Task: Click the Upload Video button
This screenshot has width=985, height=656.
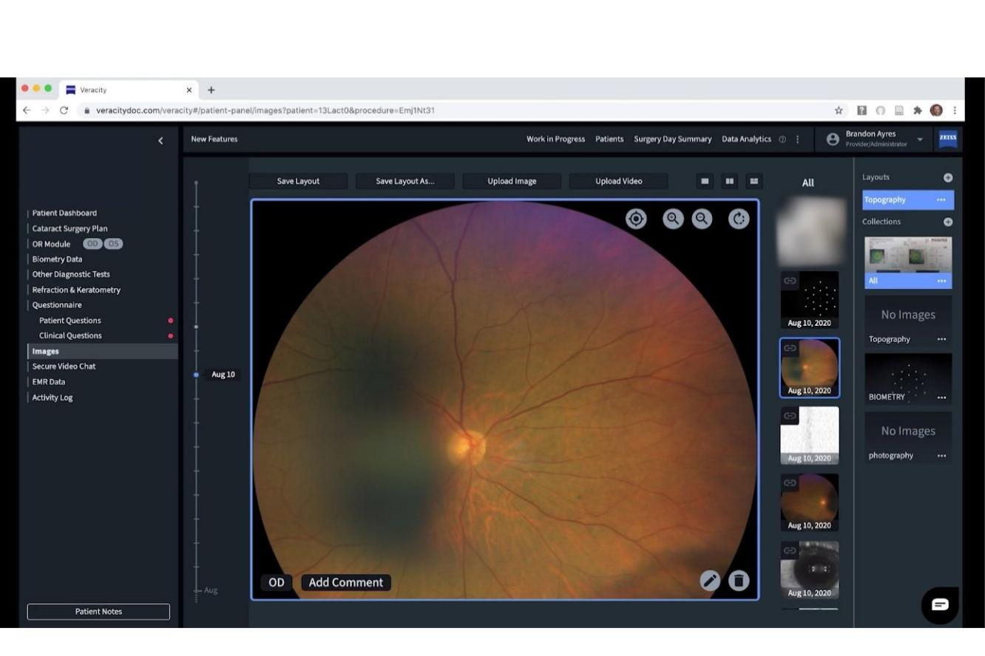Action: tap(618, 181)
